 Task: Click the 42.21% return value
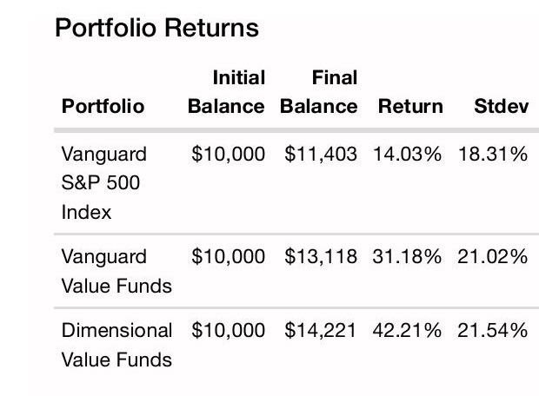click(408, 331)
